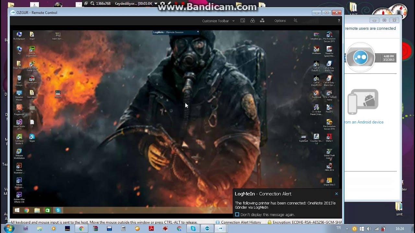
Task: Click the color quality circles icon in the toolbar
Action: (253, 20)
